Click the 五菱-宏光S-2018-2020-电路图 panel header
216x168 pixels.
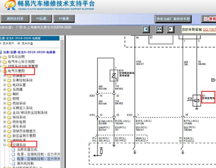[x=30, y=38]
